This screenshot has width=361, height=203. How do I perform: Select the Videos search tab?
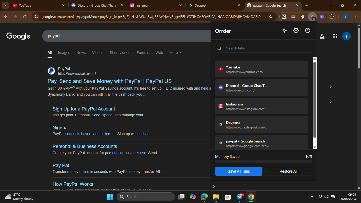98,53
